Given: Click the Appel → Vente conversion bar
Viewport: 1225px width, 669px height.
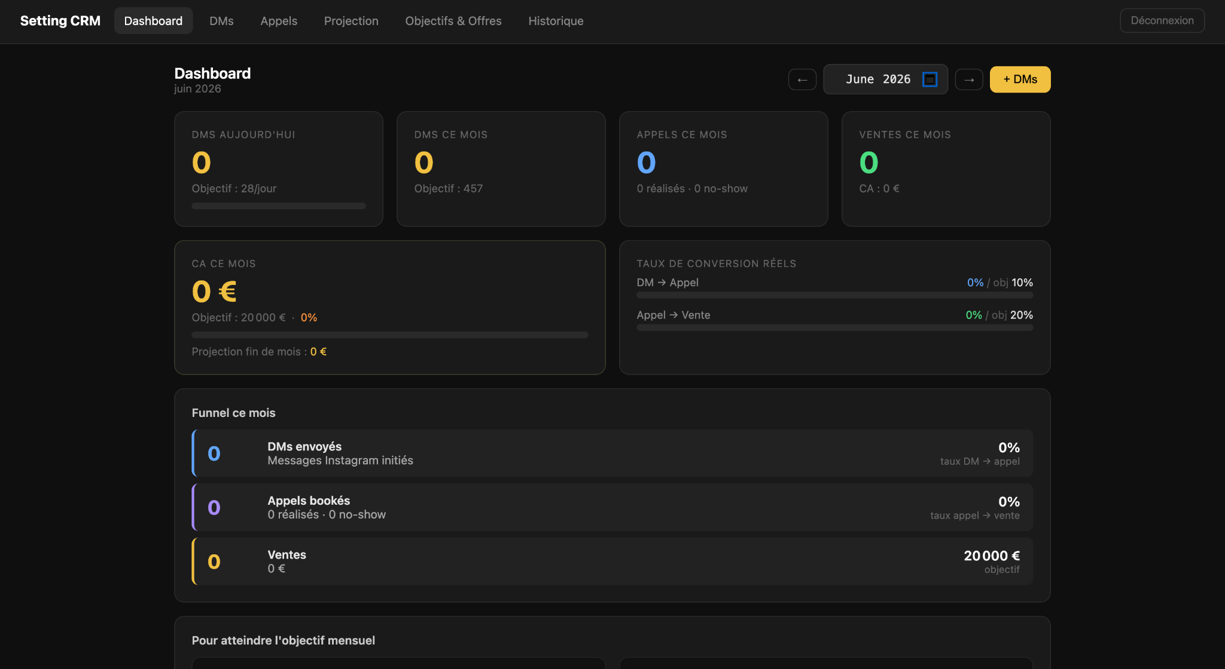Looking at the screenshot, I should (834, 327).
